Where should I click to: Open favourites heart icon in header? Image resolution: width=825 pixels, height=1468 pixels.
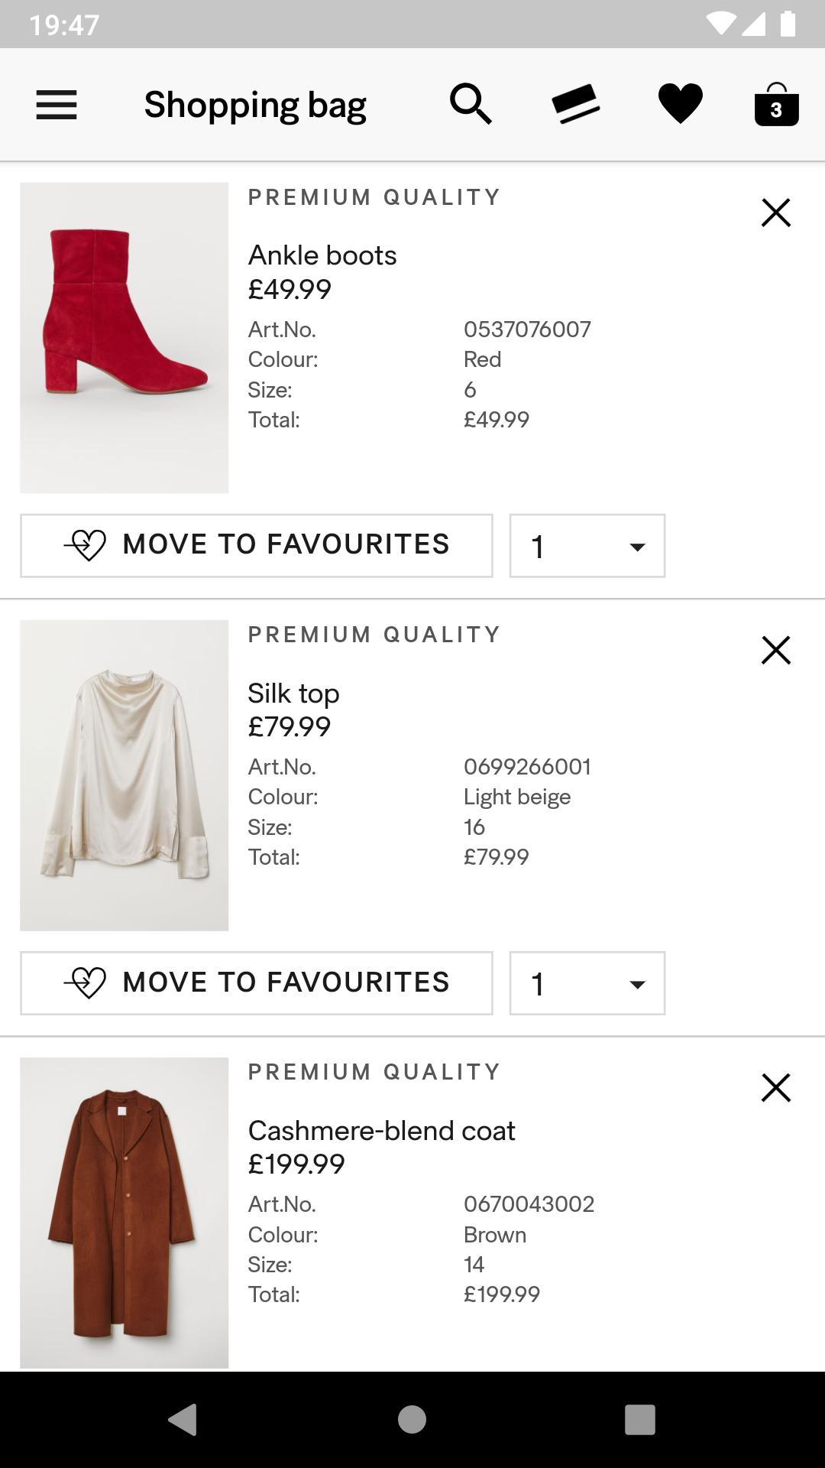pos(680,104)
